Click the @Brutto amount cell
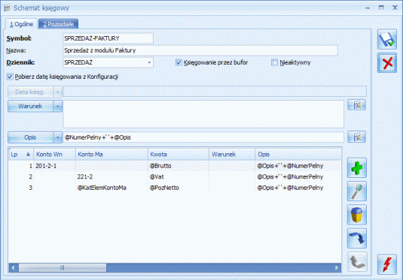Image resolution: width=403 pixels, height=280 pixels. (x=179, y=166)
